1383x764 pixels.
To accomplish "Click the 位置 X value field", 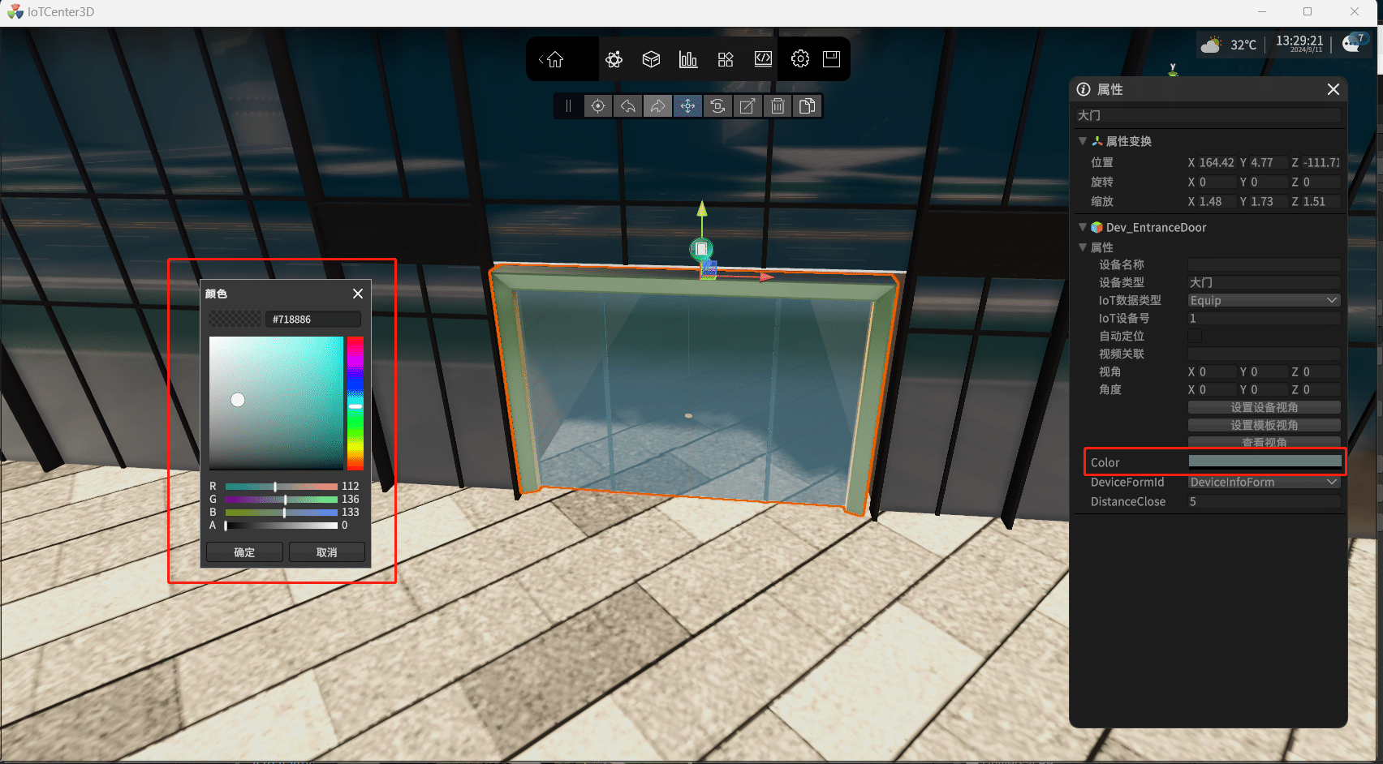I will (1216, 162).
